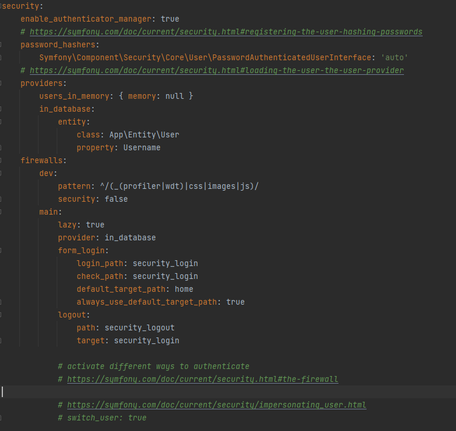Click "security" key under dev
The height and width of the screenshot is (431, 456).
point(77,199)
